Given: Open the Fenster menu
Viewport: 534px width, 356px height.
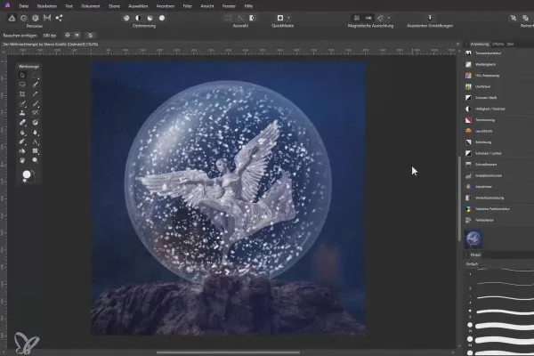Looking at the screenshot, I should [229, 6].
